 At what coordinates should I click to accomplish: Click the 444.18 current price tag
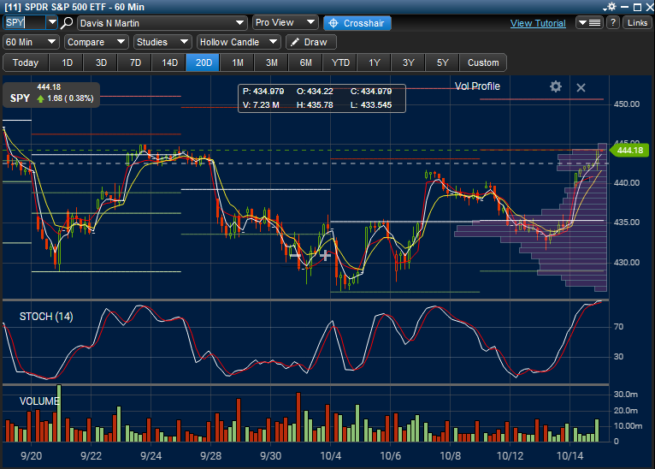[629, 151]
